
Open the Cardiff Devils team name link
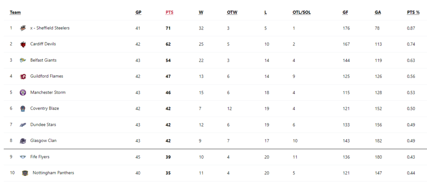point(43,44)
